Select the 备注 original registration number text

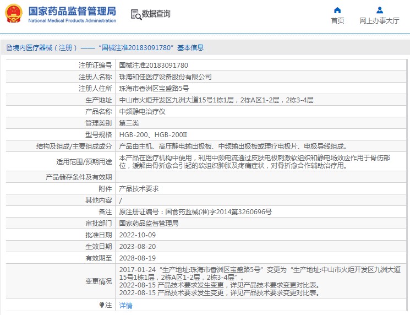(x=195, y=211)
